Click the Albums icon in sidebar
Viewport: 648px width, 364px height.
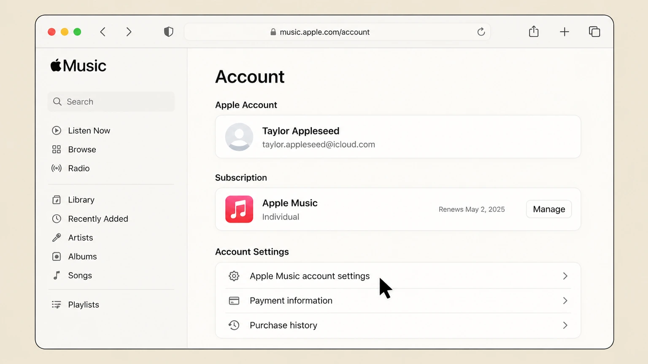(57, 257)
